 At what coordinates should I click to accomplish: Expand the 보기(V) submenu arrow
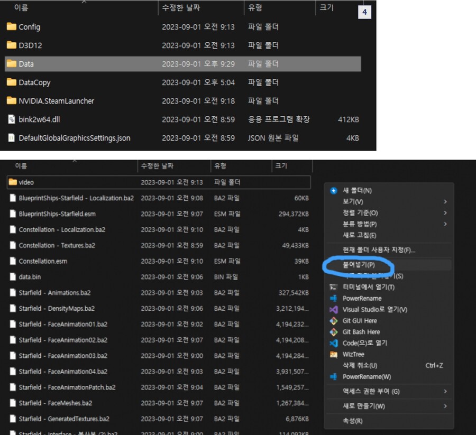pyautogui.click(x=445, y=201)
